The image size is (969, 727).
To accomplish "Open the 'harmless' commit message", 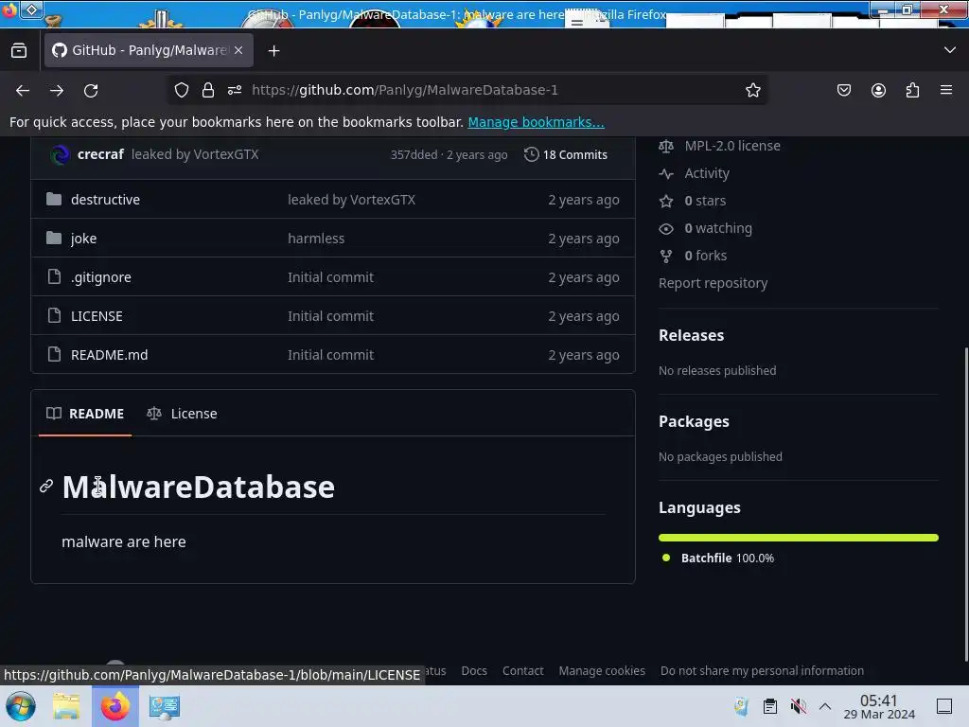I will pos(316,239).
